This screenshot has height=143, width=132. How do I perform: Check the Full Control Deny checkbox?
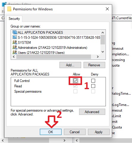(93, 81)
